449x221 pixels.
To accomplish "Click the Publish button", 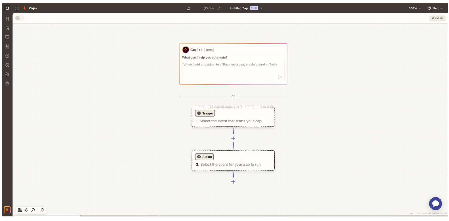I will coord(437,18).
